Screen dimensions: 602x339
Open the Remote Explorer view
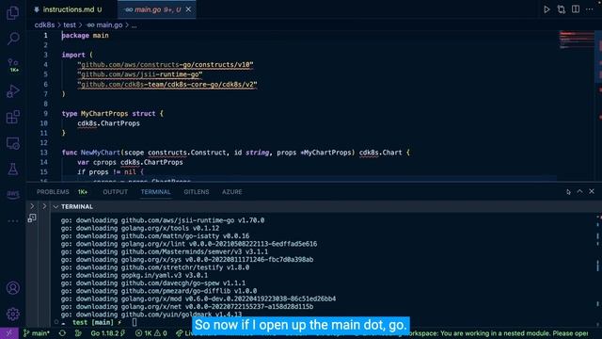click(x=12, y=143)
